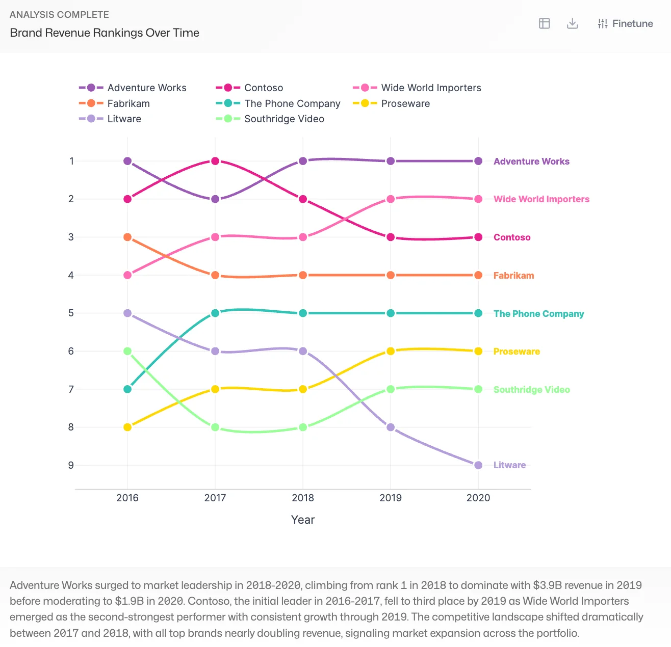
Task: Toggle The Phone Company series
Action: [x=227, y=103]
